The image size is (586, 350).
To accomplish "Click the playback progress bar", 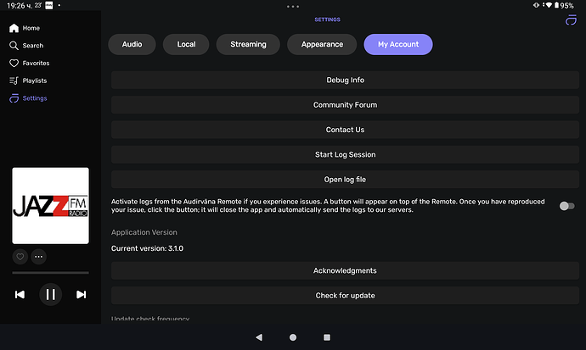I will pyautogui.click(x=50, y=273).
